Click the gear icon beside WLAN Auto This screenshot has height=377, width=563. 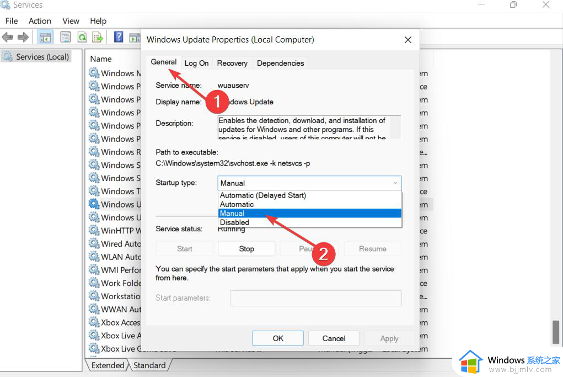(94, 257)
